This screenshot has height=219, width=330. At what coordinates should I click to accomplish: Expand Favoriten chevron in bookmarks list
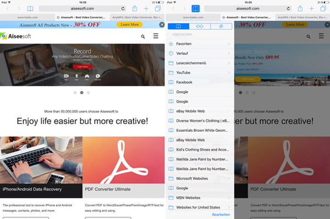tap(229, 44)
